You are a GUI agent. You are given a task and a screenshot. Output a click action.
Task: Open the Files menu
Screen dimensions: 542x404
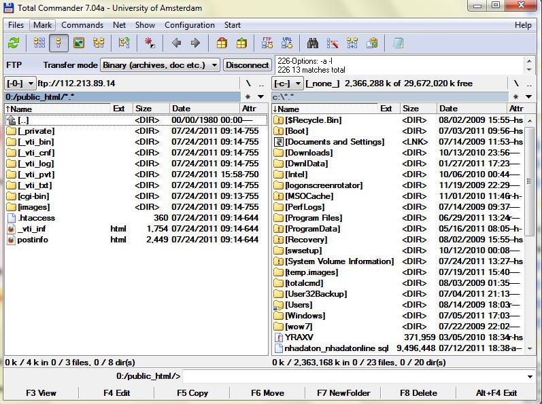[x=16, y=25]
